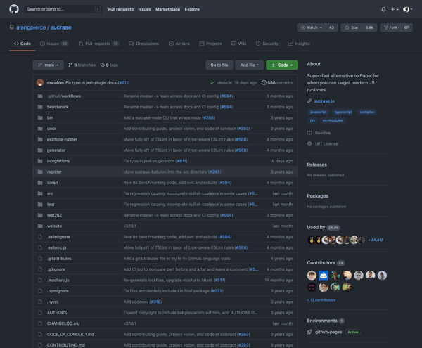This screenshot has height=348, width=422.
Task: Open the Discussions tab
Action: pyautogui.click(x=143, y=44)
